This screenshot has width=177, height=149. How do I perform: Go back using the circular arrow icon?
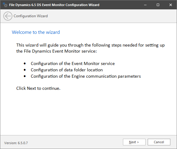click(8, 16)
